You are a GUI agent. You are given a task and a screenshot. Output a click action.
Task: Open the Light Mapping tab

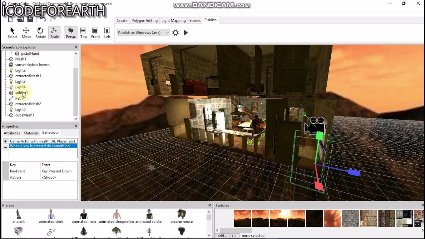pos(173,20)
